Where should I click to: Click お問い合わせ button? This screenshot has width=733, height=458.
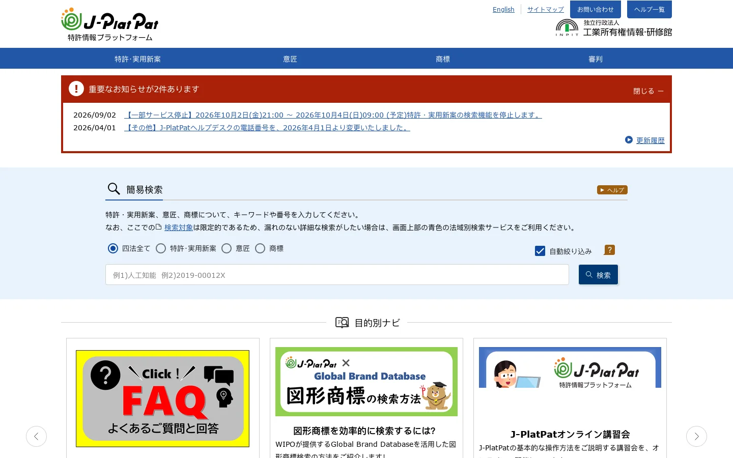596,10
